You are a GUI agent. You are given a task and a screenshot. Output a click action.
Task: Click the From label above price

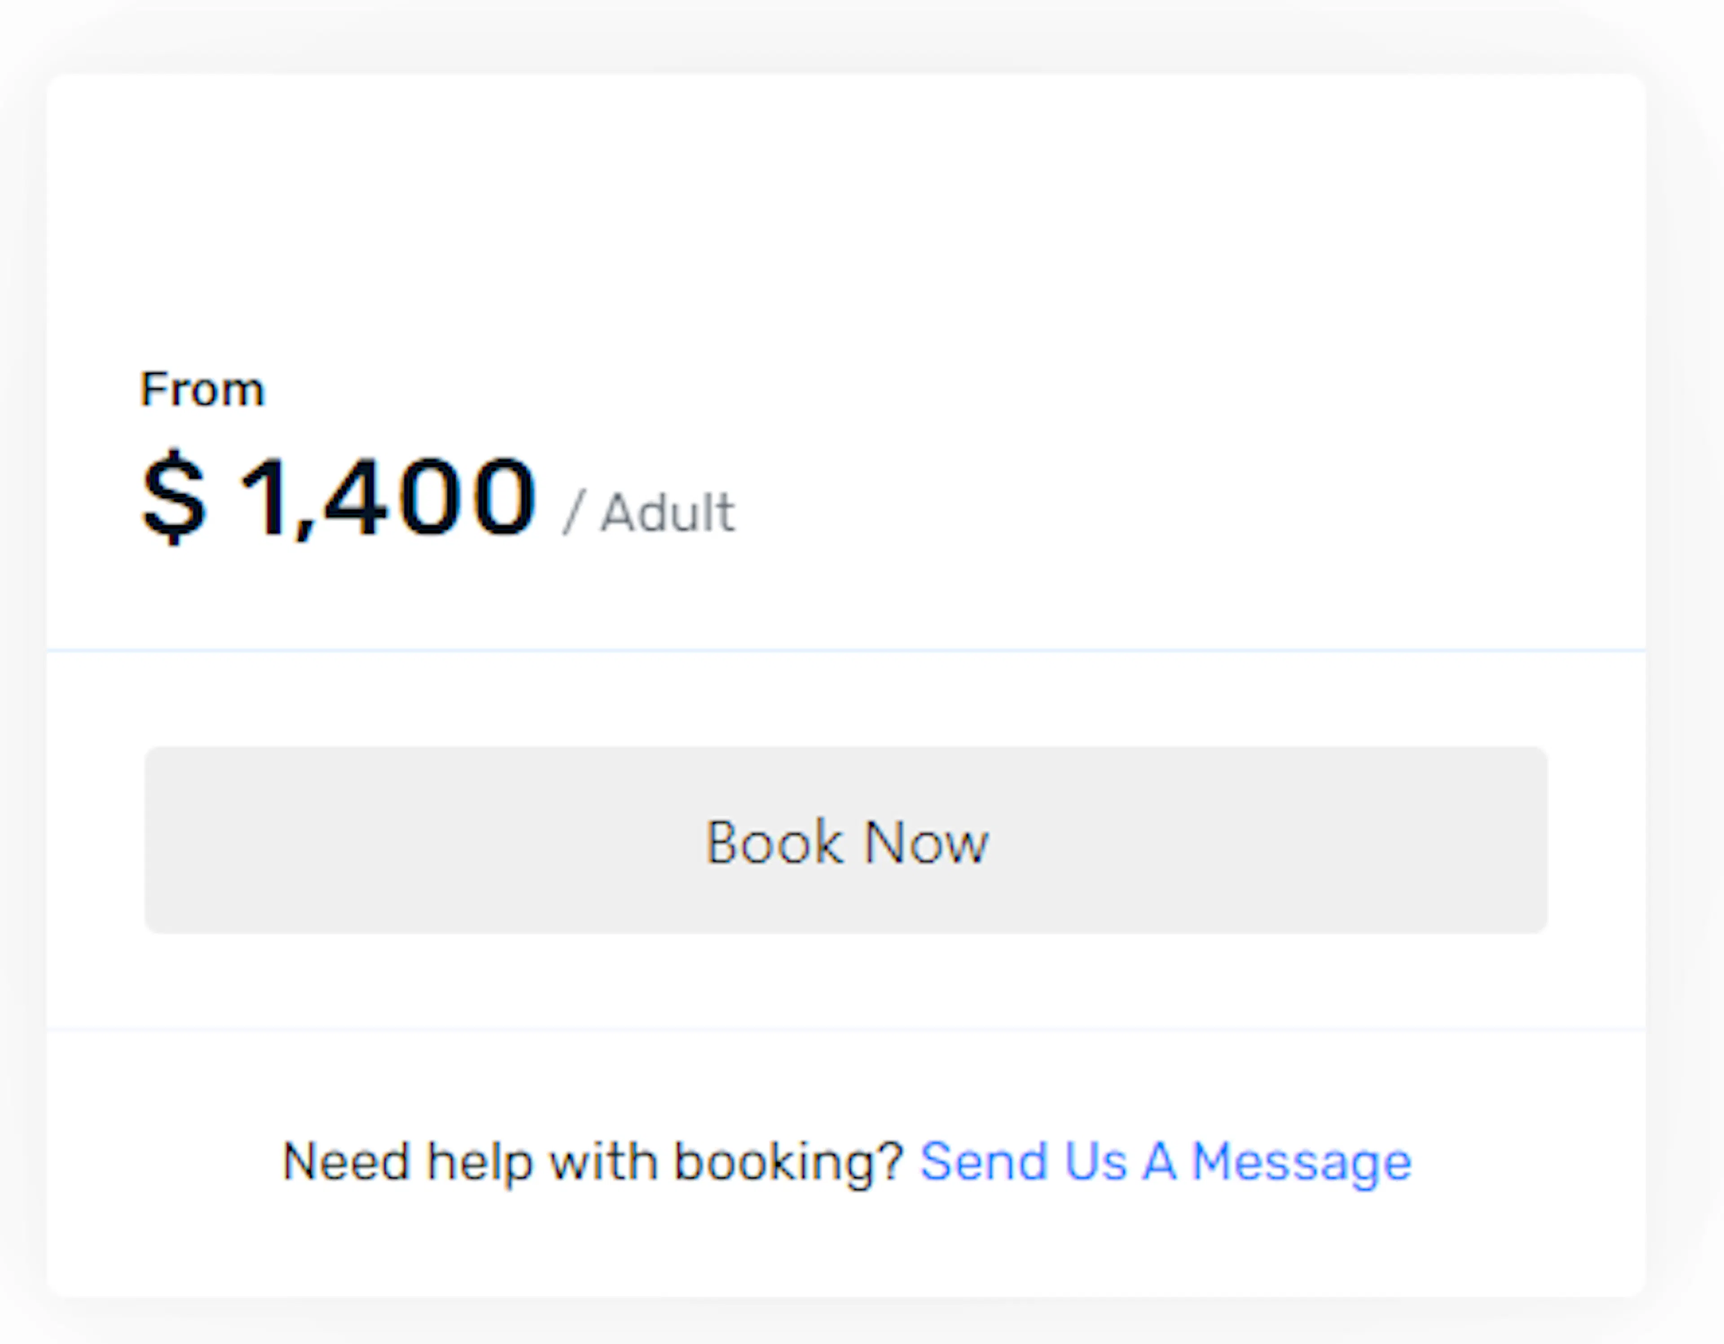pyautogui.click(x=202, y=389)
